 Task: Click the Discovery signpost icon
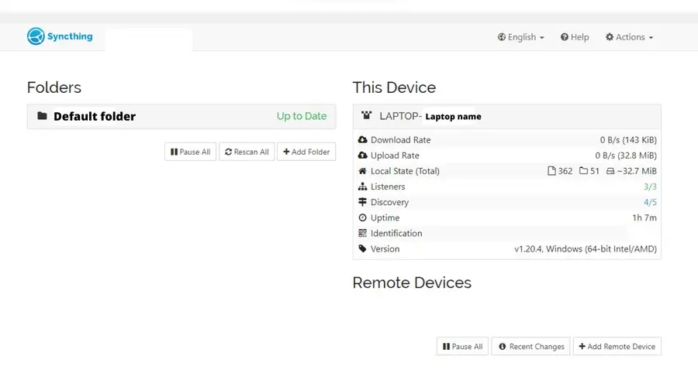pos(362,202)
